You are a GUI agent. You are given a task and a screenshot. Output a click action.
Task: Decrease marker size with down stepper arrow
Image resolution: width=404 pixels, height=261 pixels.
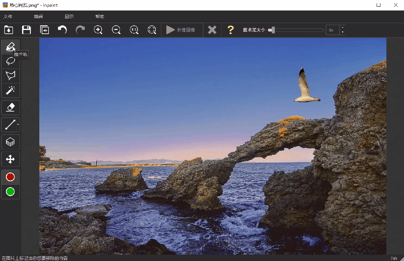(x=342, y=33)
